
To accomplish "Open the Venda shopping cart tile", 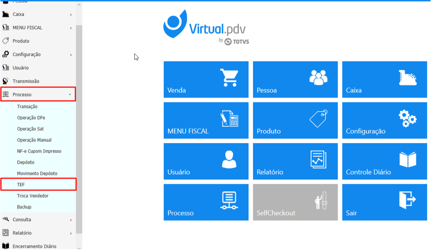I will 206,79.
